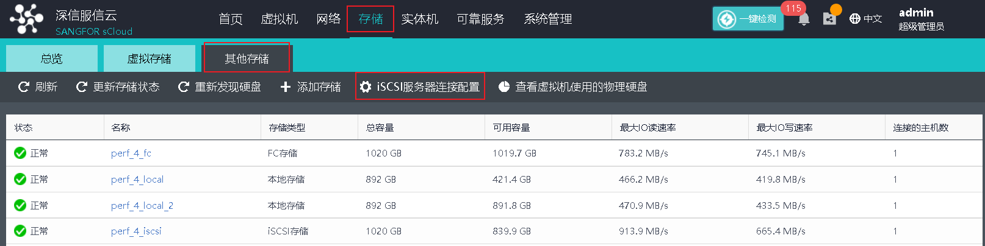The width and height of the screenshot is (985, 246).
Task: Switch to the 虚拟存储 tab
Action: (149, 58)
